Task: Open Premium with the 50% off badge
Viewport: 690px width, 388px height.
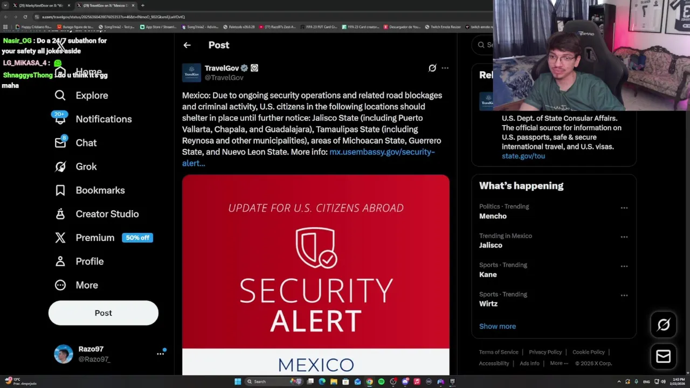Action: click(103, 238)
